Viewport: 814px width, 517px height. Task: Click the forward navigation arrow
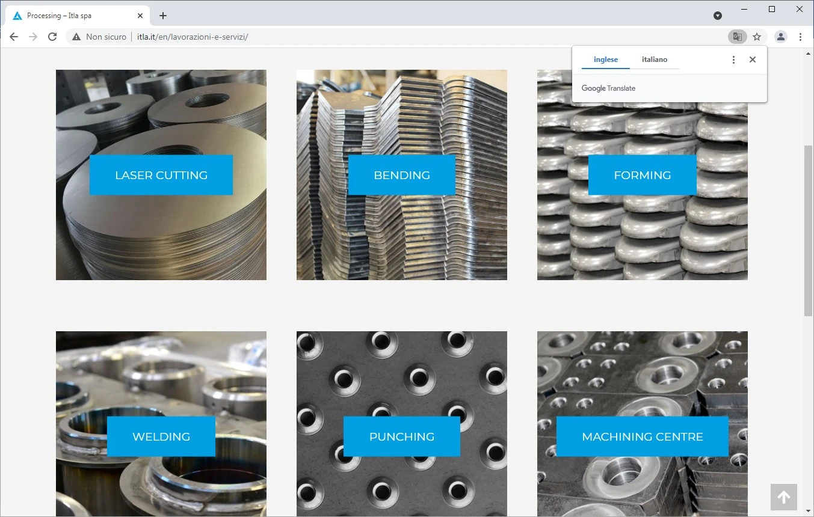pos(33,37)
